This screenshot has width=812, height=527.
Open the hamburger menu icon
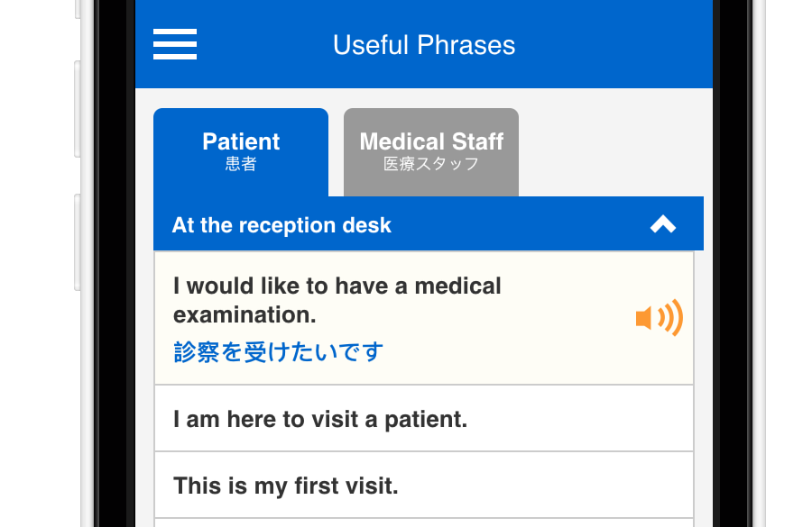pyautogui.click(x=175, y=44)
